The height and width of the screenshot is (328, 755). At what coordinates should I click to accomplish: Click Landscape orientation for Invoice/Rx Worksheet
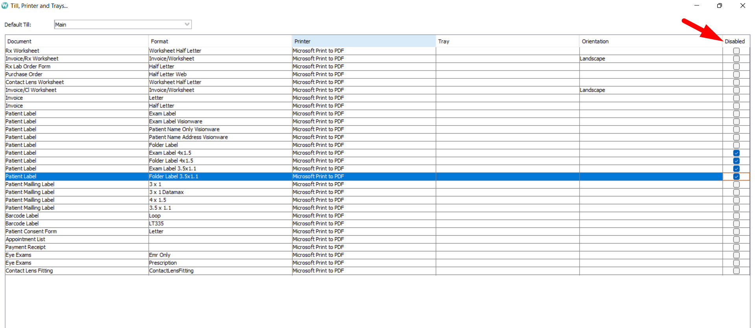pyautogui.click(x=651, y=59)
